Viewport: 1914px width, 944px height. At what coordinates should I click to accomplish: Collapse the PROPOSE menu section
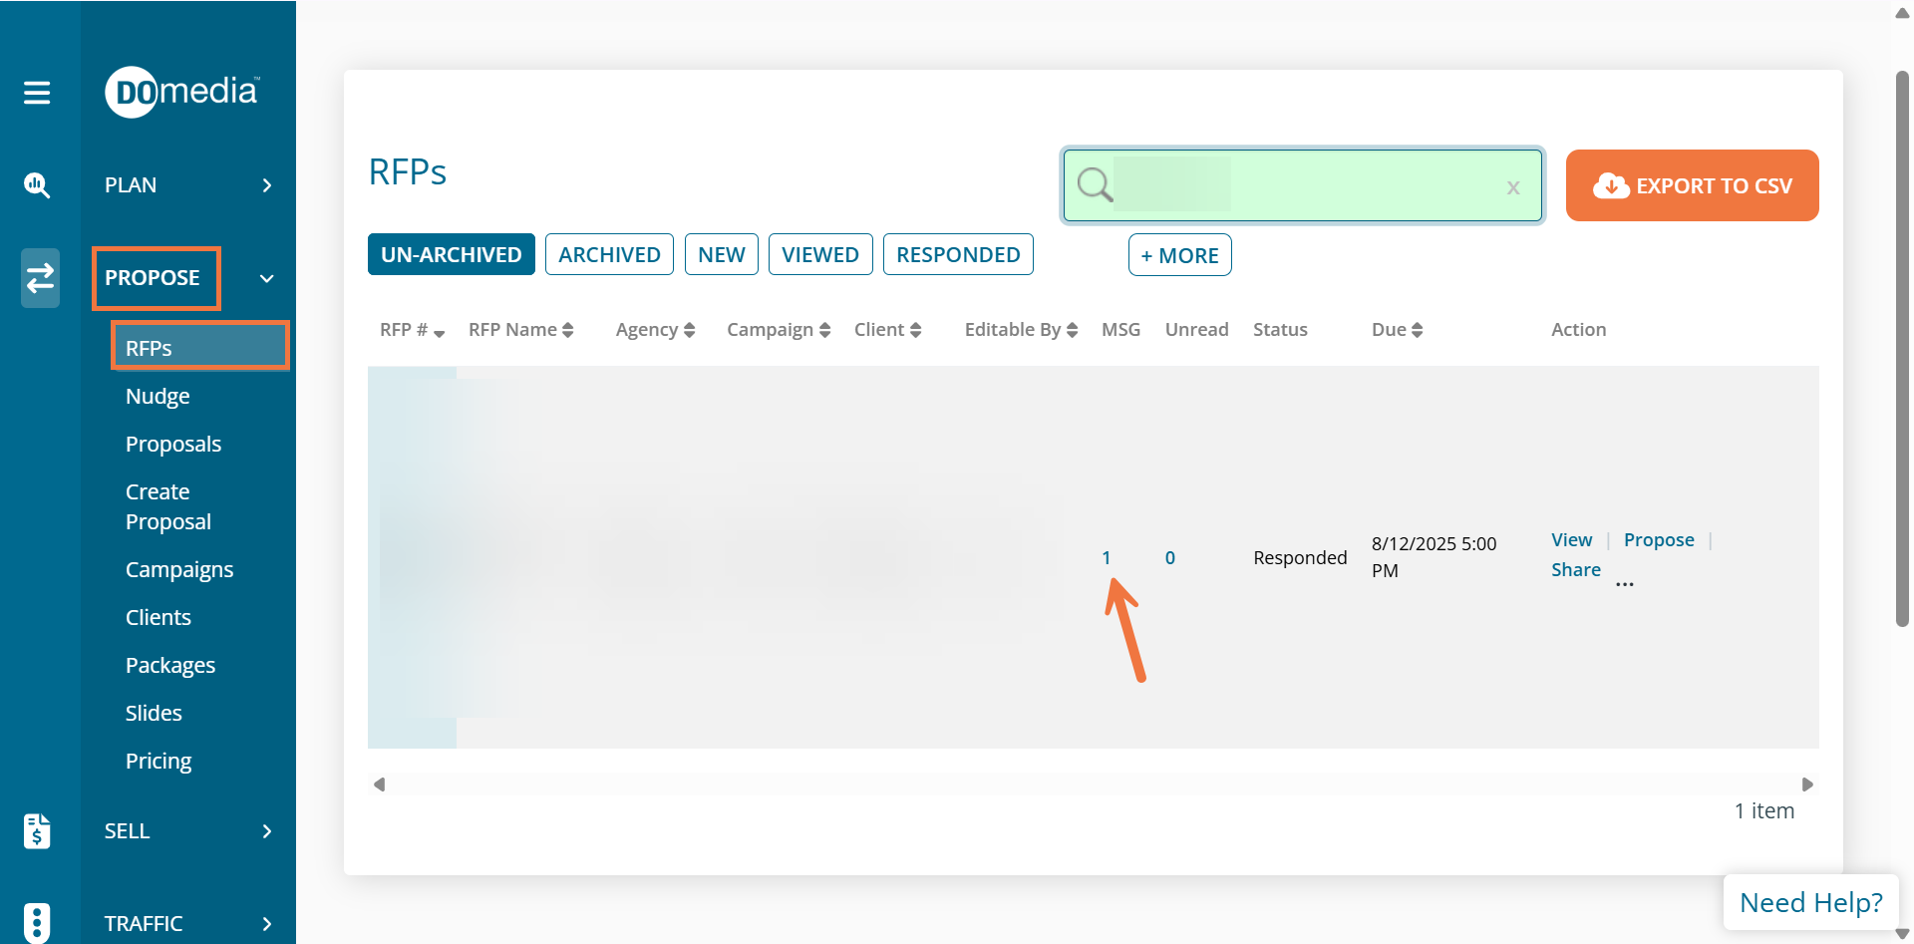coord(266,278)
